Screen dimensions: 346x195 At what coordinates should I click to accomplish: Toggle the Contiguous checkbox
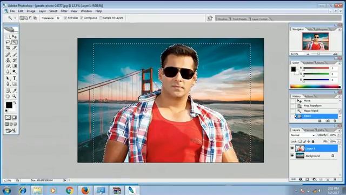pyautogui.click(x=82, y=18)
